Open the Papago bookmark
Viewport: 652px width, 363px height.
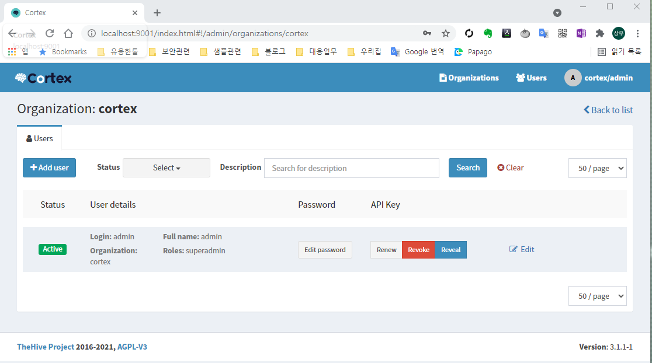(x=473, y=51)
